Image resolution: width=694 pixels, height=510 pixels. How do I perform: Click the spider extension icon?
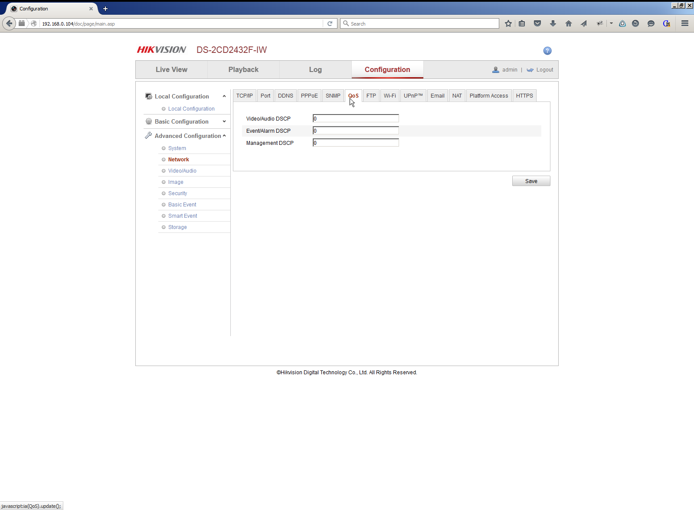tap(600, 23)
